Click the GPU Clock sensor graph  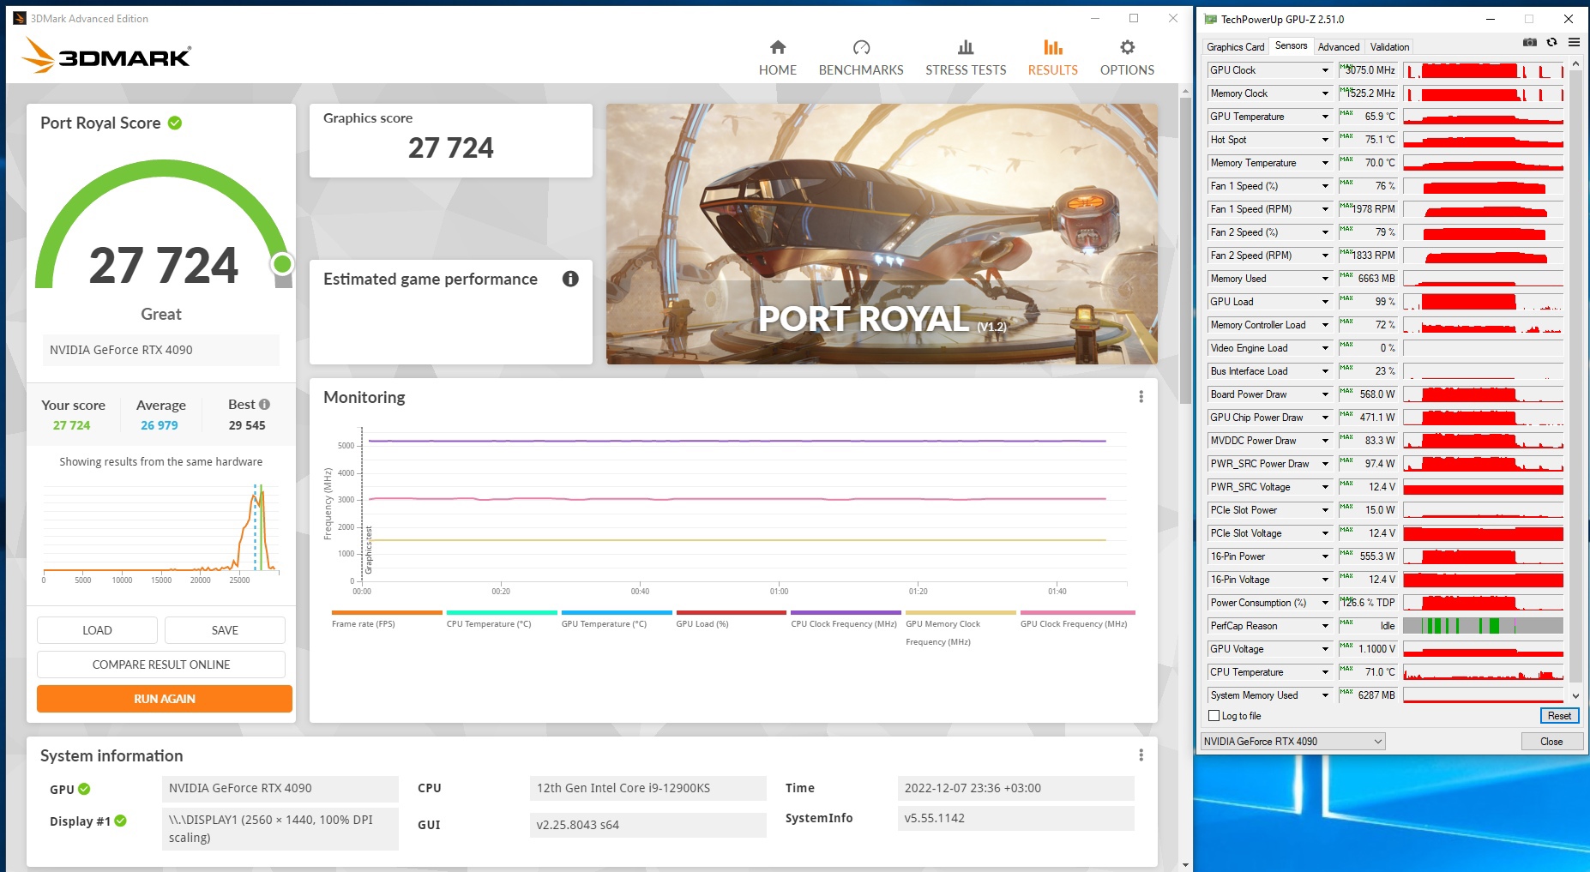coord(1483,70)
